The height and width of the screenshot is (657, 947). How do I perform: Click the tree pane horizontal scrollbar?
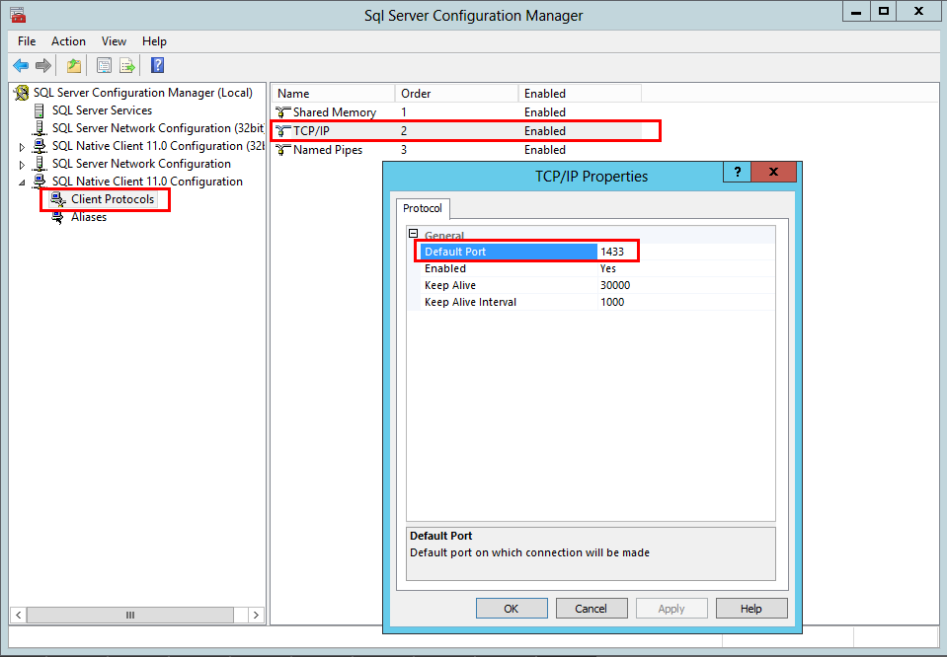coord(128,615)
